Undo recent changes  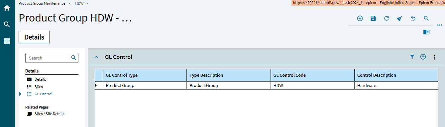coord(413,19)
